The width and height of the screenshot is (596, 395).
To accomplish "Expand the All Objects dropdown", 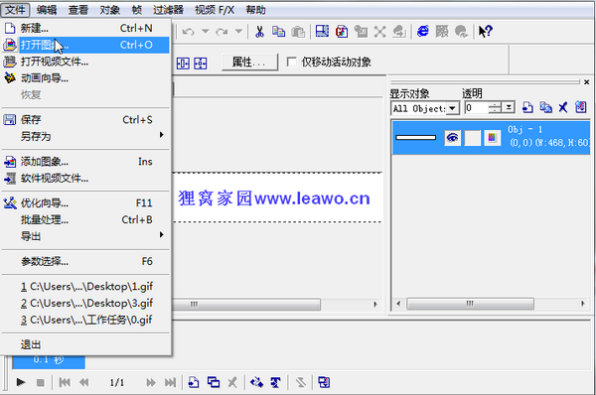I will (x=452, y=108).
